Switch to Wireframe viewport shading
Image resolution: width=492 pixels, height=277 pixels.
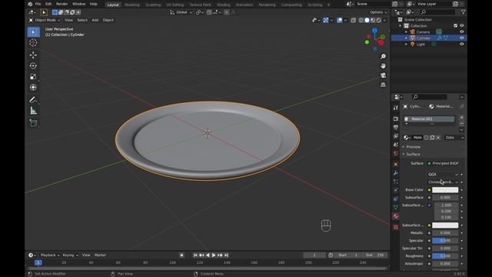[361, 20]
